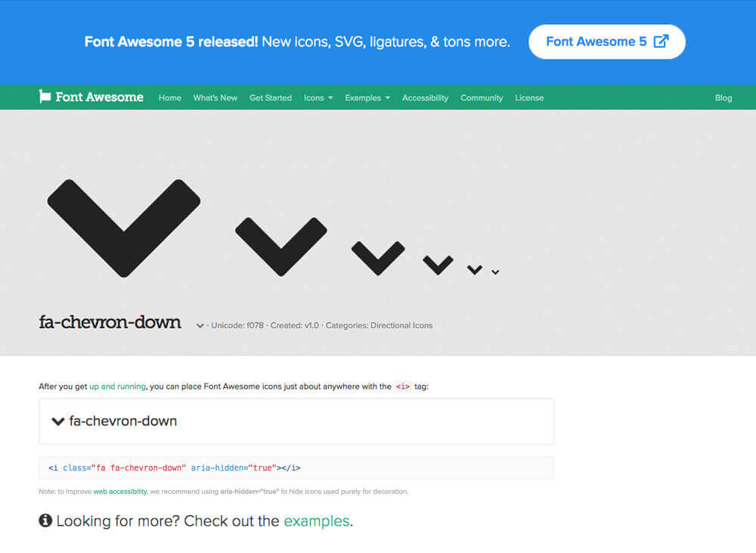This screenshot has width=756, height=553.
Task: Expand the Icons dropdown menu
Action: point(318,98)
